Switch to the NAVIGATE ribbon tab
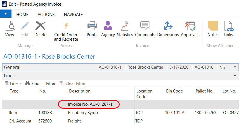This screenshot has height=125, width=241. [x=73, y=14]
